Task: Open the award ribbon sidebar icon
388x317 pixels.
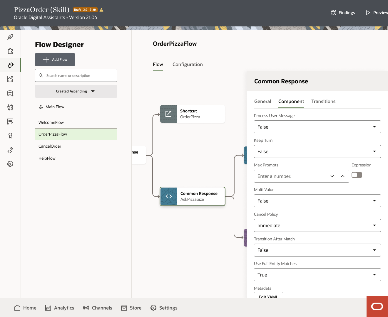Action: (x=10, y=136)
